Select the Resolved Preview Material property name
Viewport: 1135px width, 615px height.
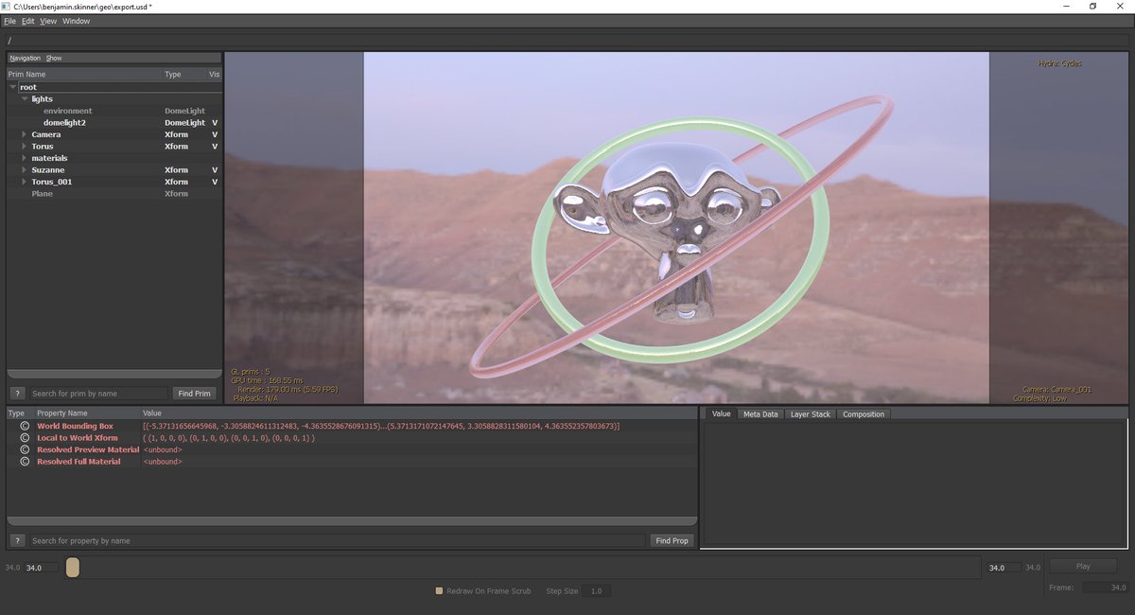[88, 449]
